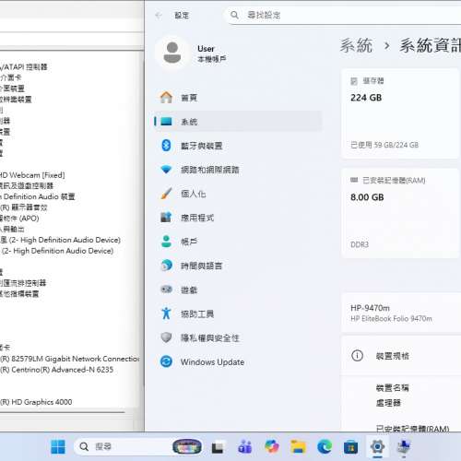
Task: Click the Device Manager taskbar icon
Action: click(404, 447)
